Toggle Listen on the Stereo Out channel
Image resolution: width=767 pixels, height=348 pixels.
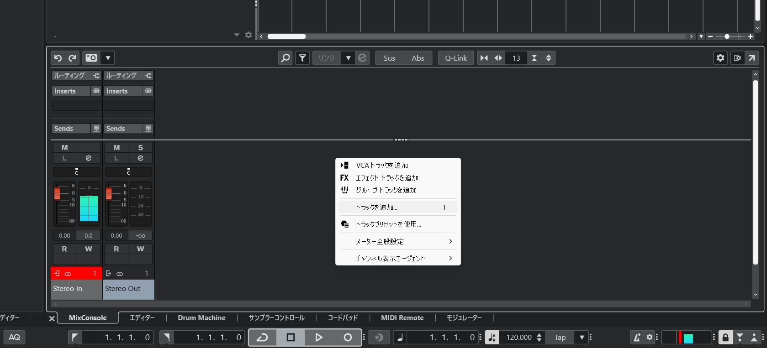pos(116,158)
